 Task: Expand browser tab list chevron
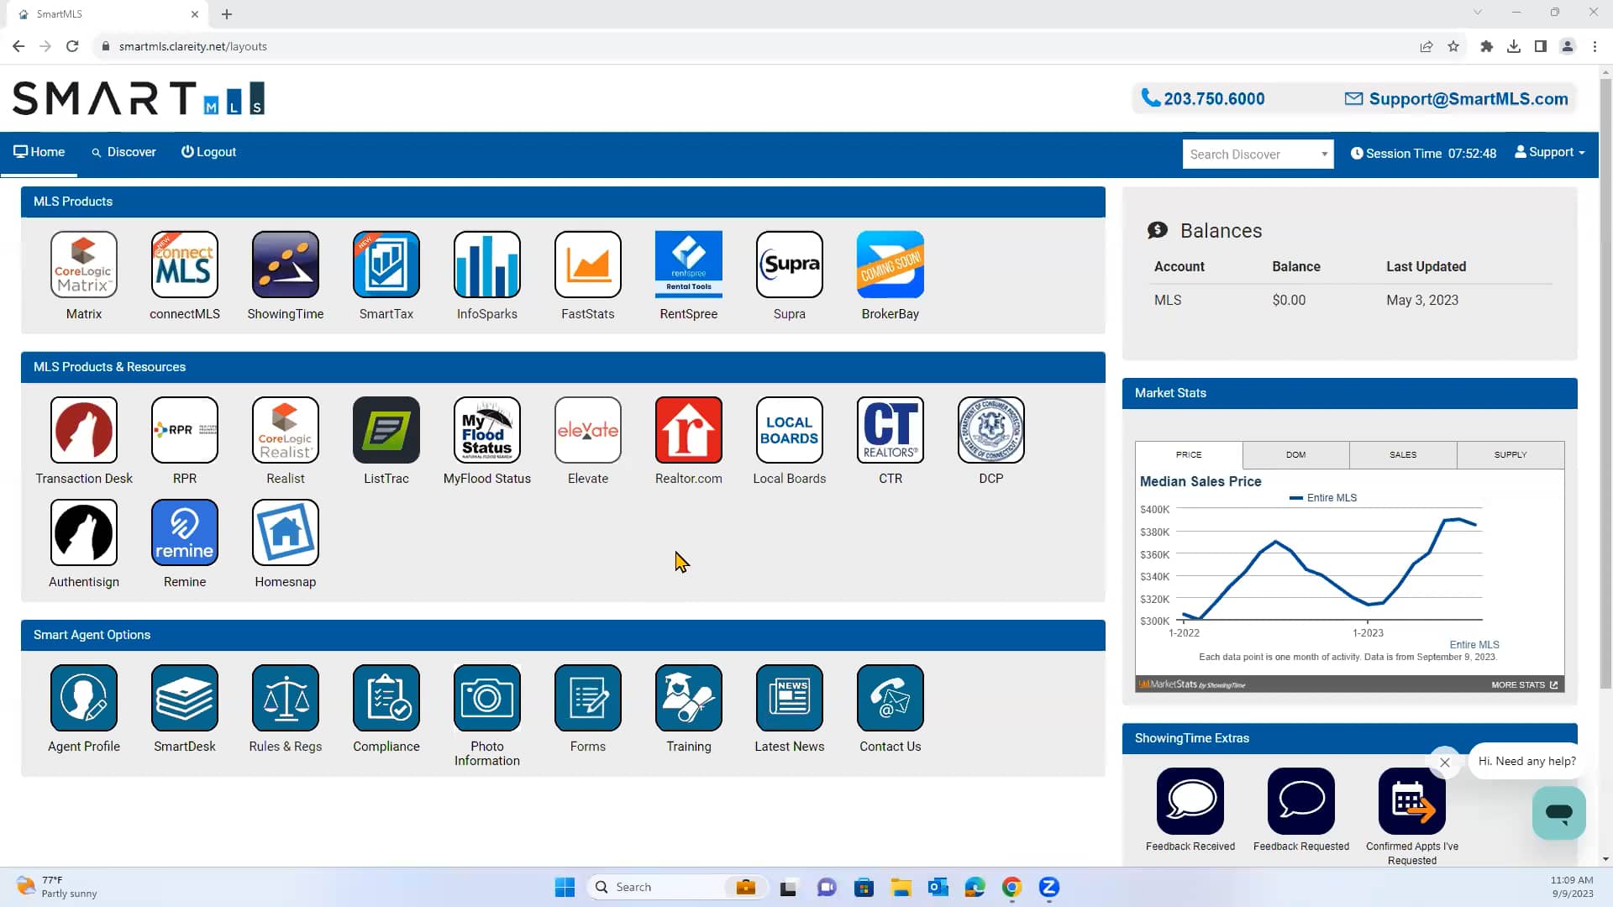1478,12
